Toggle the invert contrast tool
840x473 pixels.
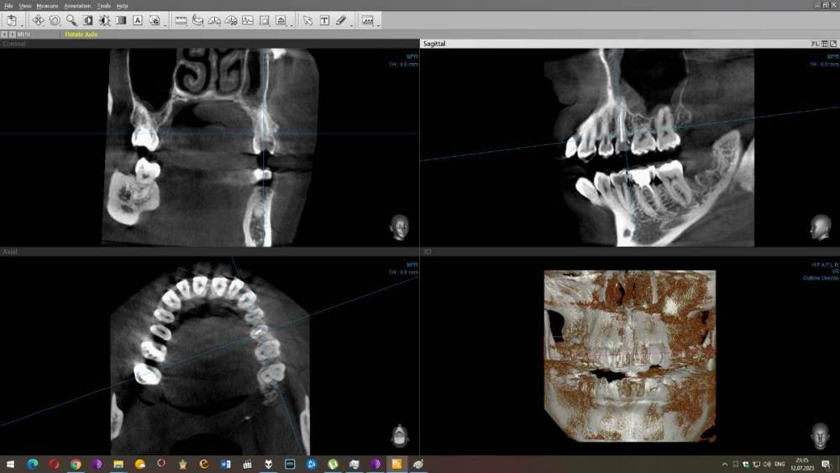88,20
